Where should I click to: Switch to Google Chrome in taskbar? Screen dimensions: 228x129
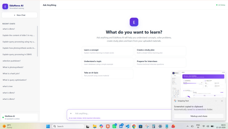coord(134,126)
